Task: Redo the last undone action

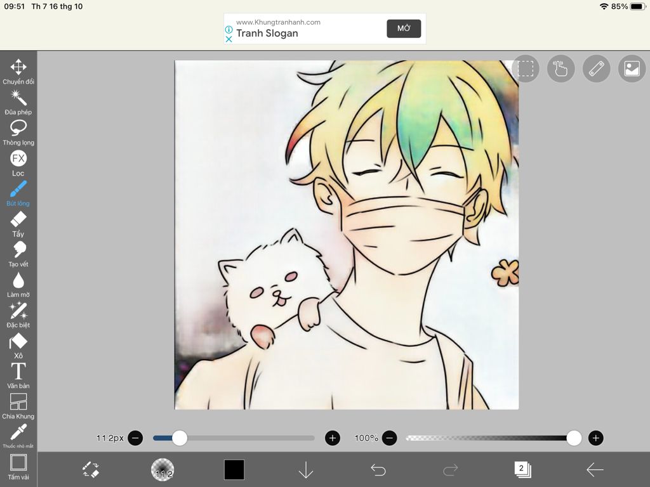Action: coord(450,470)
